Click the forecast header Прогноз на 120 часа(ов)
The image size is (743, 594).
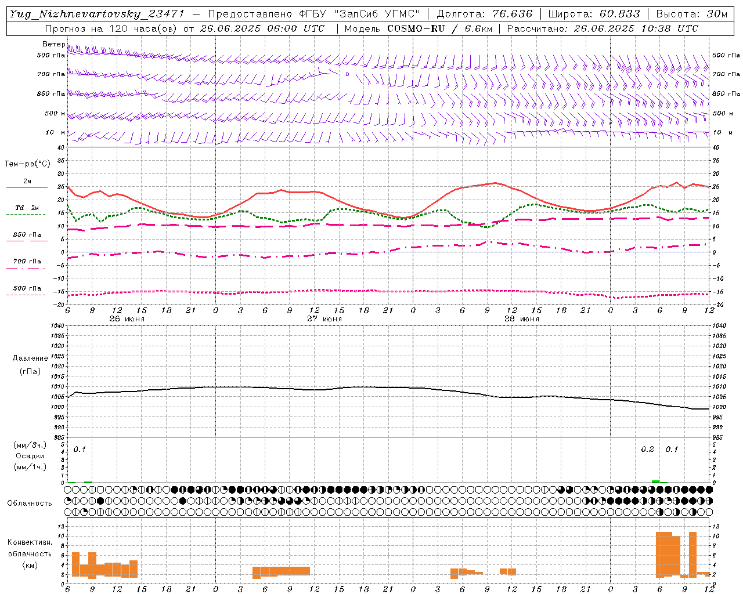coord(112,28)
